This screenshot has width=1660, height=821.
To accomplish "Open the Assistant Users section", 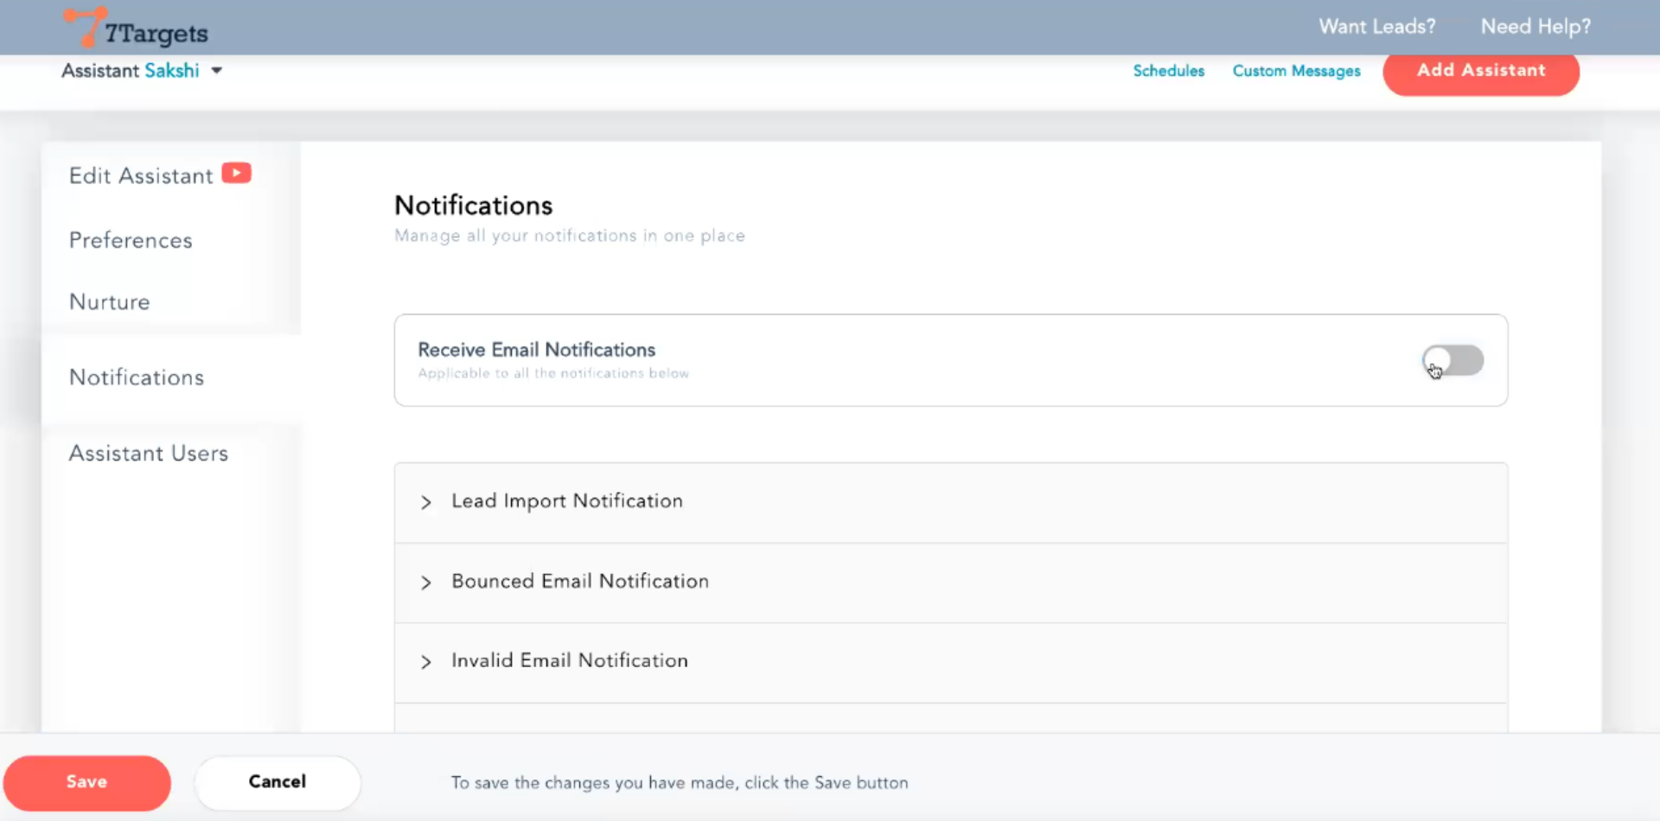I will pyautogui.click(x=149, y=454).
